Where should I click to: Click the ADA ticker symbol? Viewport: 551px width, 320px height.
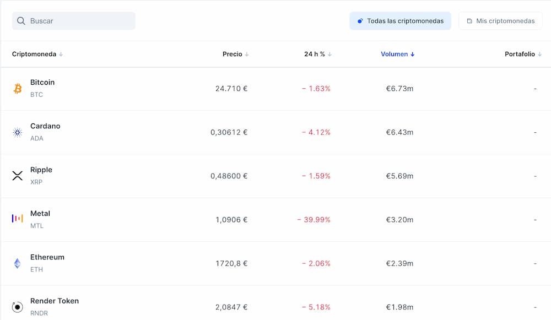point(37,138)
